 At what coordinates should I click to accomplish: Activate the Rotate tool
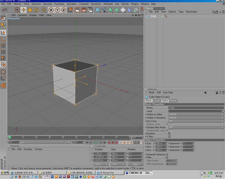(x=36, y=10)
